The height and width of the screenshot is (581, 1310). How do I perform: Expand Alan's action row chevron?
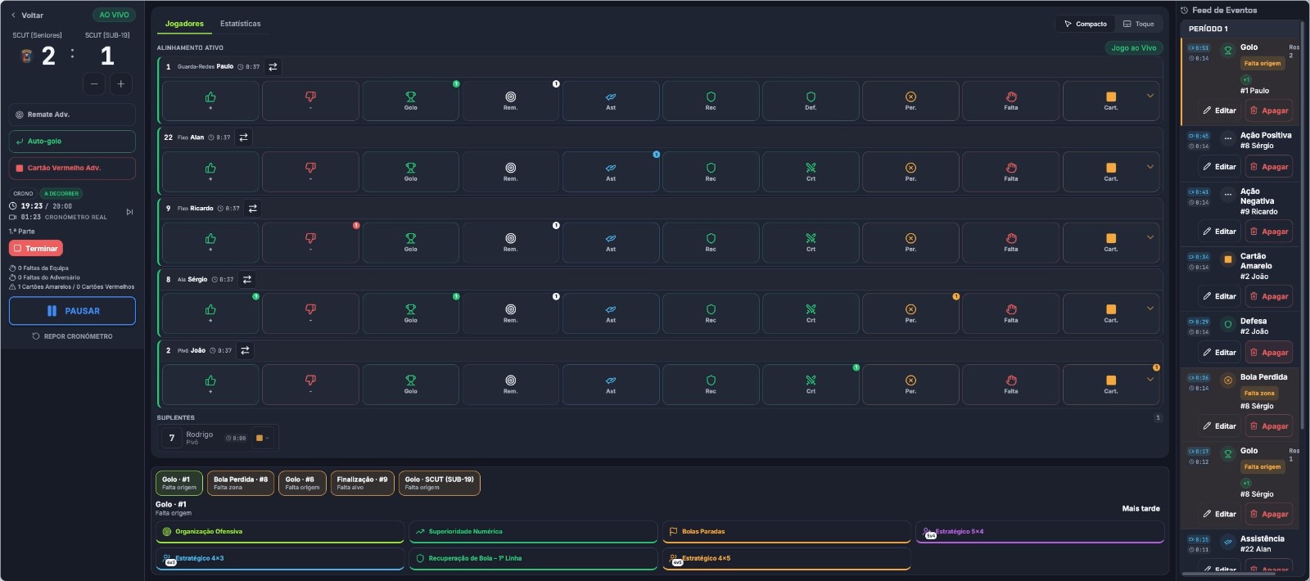pos(1150,167)
